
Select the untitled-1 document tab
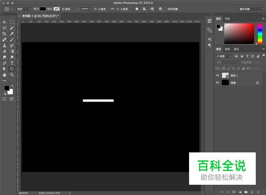click(x=41, y=16)
